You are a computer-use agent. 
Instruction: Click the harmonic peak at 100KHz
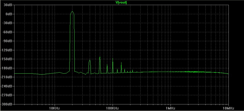(x=113, y=59)
